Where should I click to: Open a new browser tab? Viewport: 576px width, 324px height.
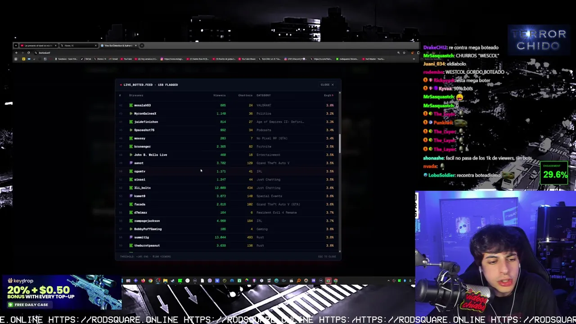[142, 45]
